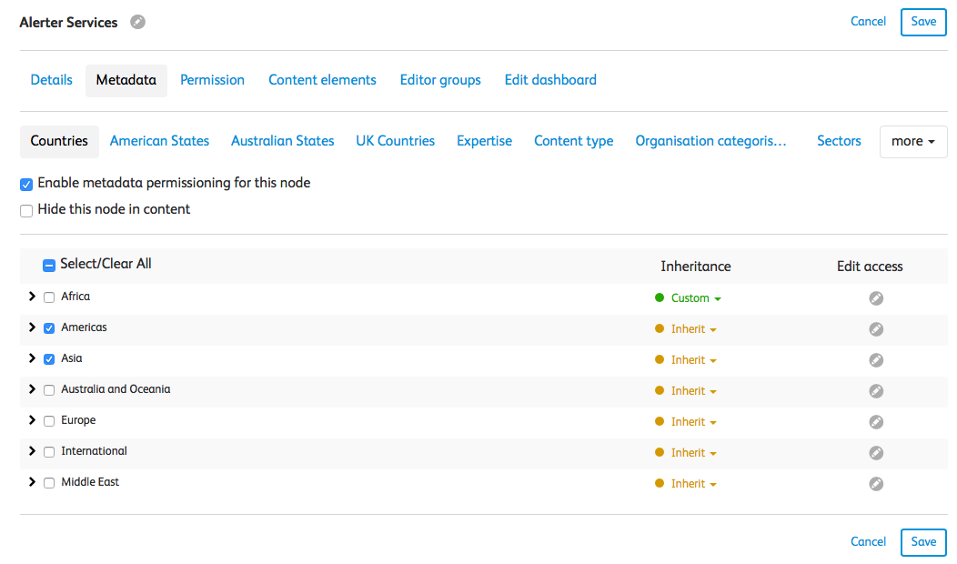Screen dimensions: 957x564
Task: Expand the Middle East tree arrow
Action: (32, 482)
